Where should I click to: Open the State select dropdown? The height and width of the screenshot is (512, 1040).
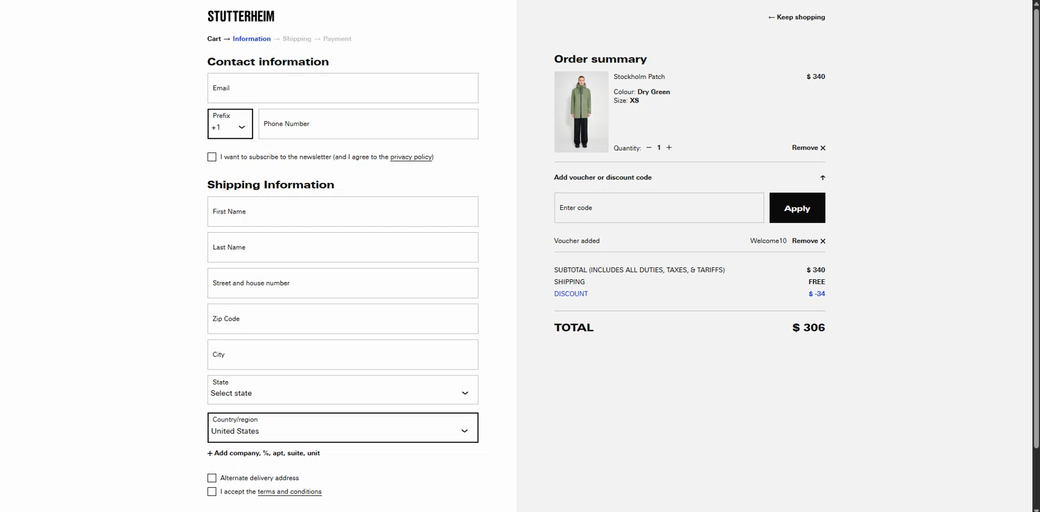tap(343, 389)
